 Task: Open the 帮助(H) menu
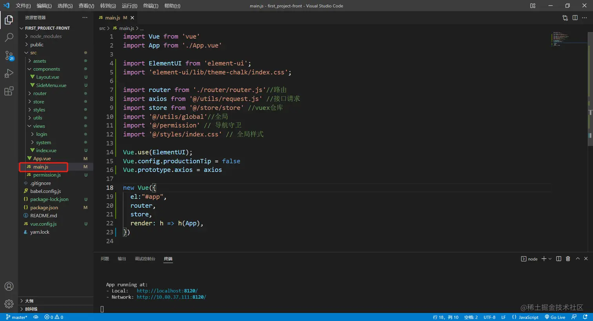[x=172, y=5]
